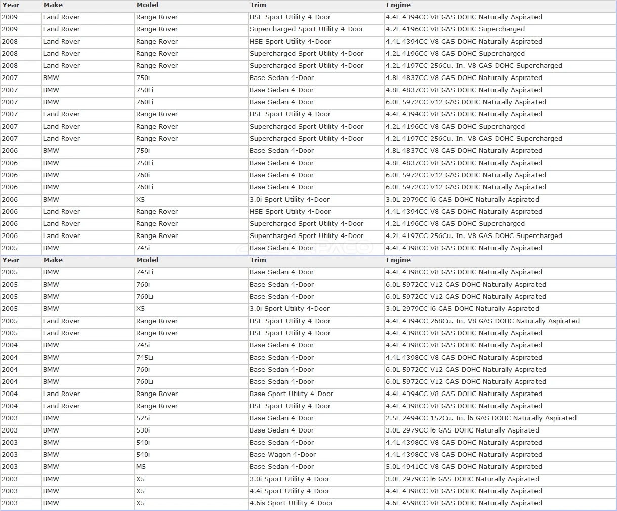Screen dimensions: 617x511
Task: Click the 2005 BMW 745i model cell
Action: (x=191, y=248)
